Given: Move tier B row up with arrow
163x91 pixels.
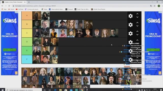Looking at the screenshot, I should point(137,22).
